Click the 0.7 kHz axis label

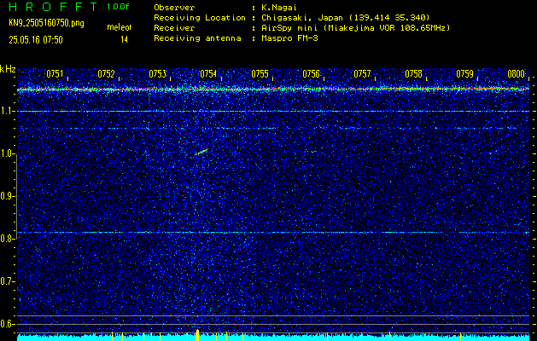point(8,281)
